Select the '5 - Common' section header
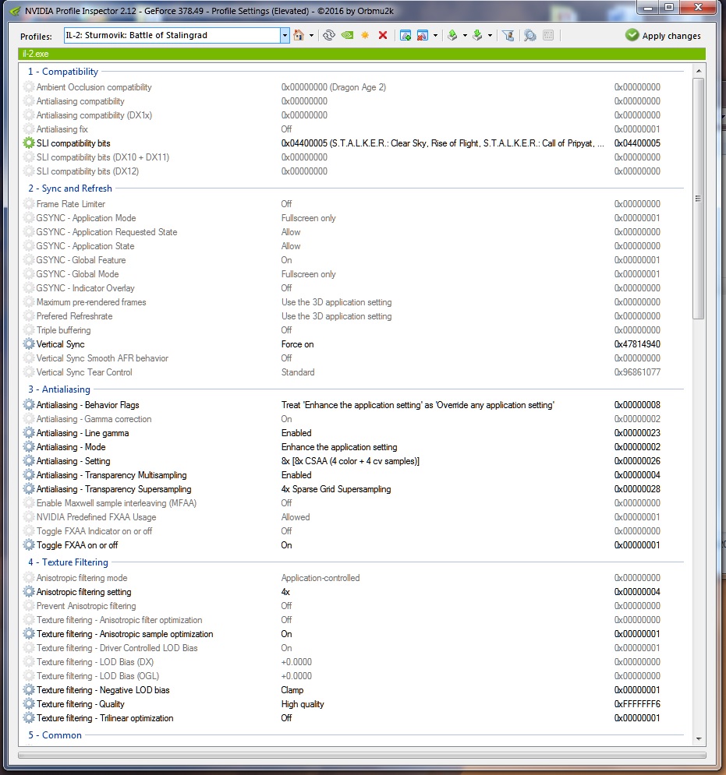Image resolution: width=726 pixels, height=775 pixels. pyautogui.click(x=55, y=735)
